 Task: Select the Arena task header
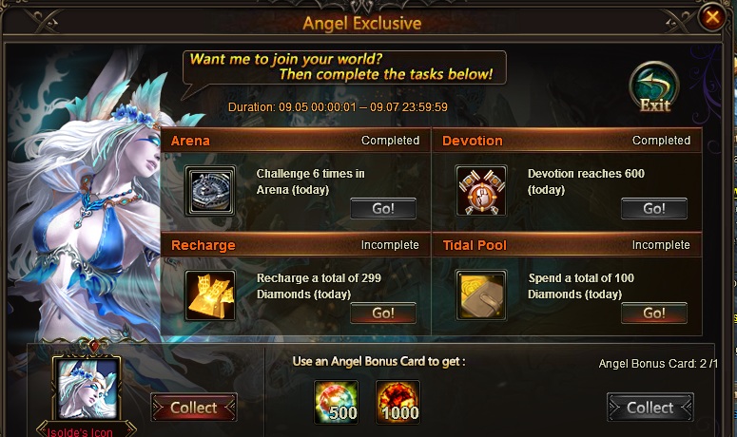(x=296, y=141)
